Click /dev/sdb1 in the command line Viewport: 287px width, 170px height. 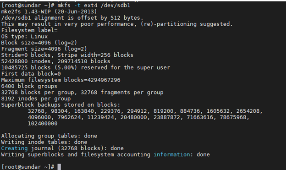click(x=116, y=5)
